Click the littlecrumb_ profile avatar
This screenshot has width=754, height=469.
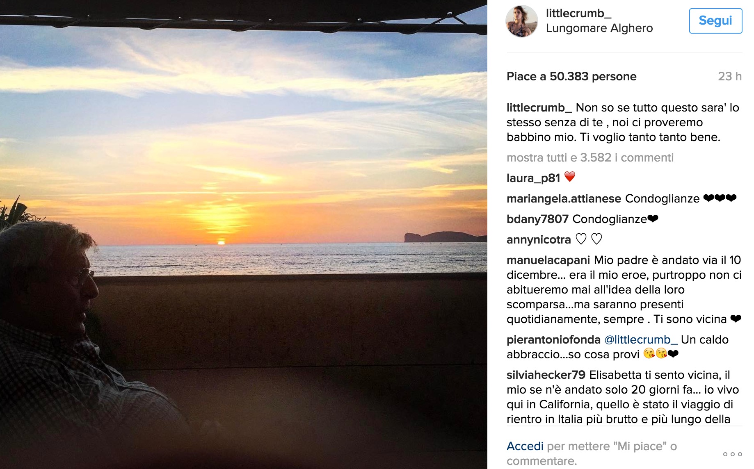[x=521, y=21]
